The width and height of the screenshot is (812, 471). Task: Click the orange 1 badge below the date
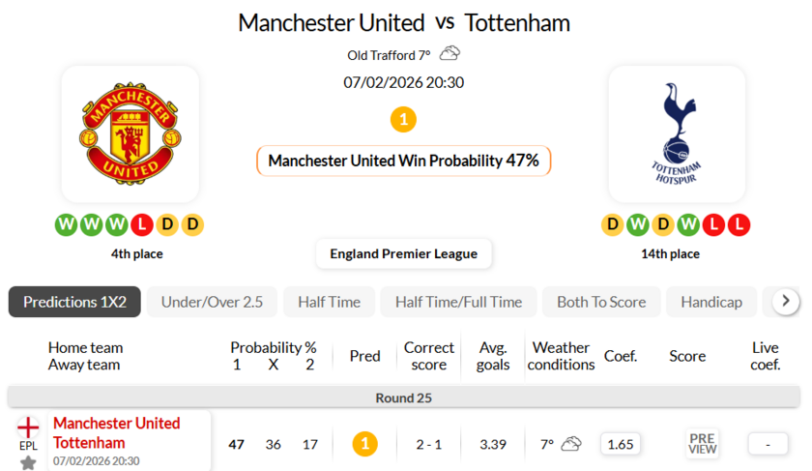point(403,120)
